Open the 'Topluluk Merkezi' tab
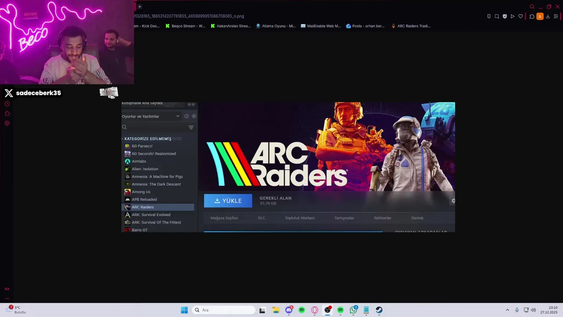The width and height of the screenshot is (563, 317). click(300, 218)
